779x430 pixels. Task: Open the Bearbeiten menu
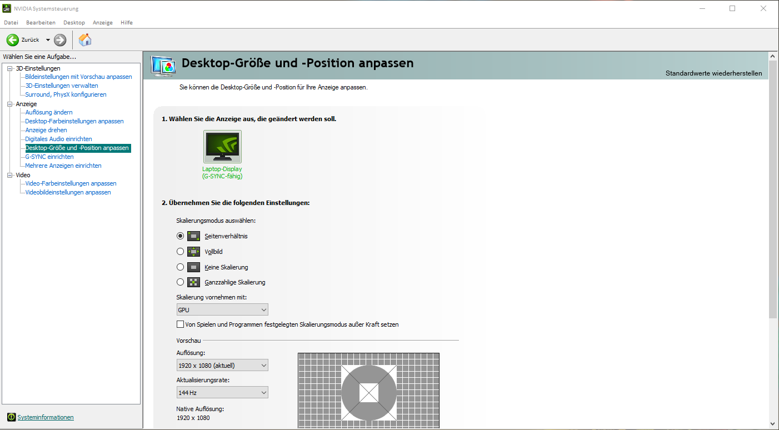coord(41,23)
